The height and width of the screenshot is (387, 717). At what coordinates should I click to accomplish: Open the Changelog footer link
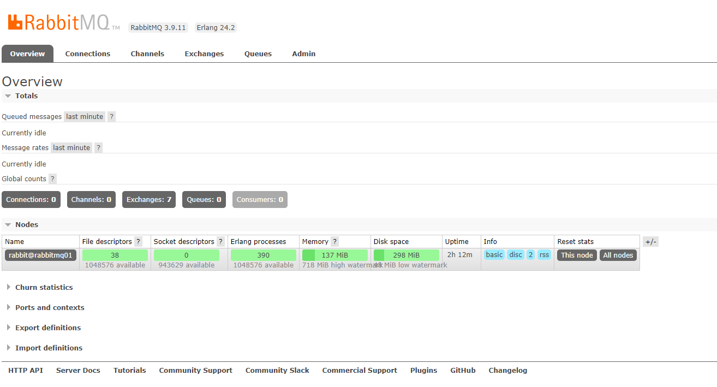point(508,370)
